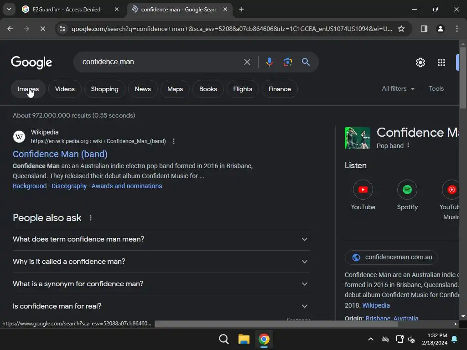Click the Wikipedia result favicon
The width and height of the screenshot is (467, 350).
click(x=19, y=137)
